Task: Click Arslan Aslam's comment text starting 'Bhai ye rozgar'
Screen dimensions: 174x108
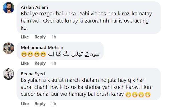Action: [x=86, y=21]
